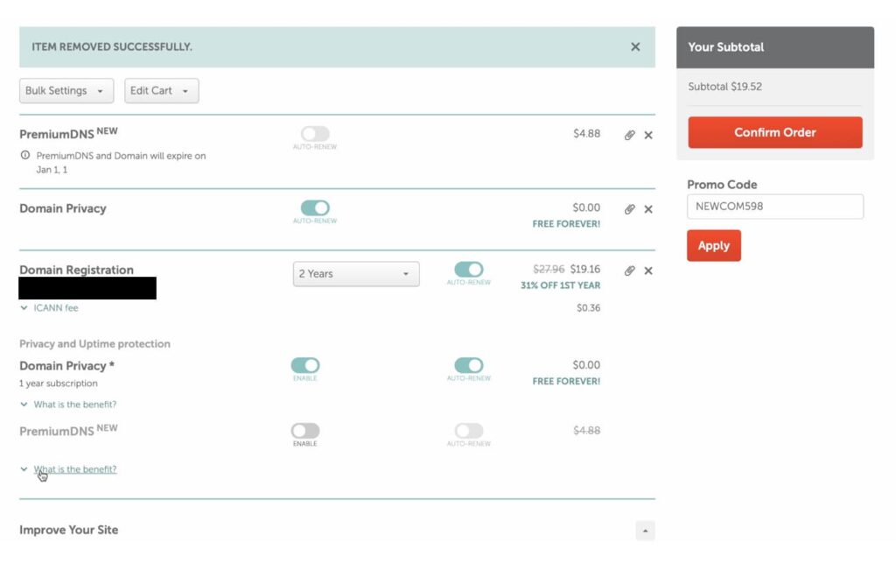The width and height of the screenshot is (896, 577).
Task: Apply the promo code
Action: pyautogui.click(x=713, y=246)
